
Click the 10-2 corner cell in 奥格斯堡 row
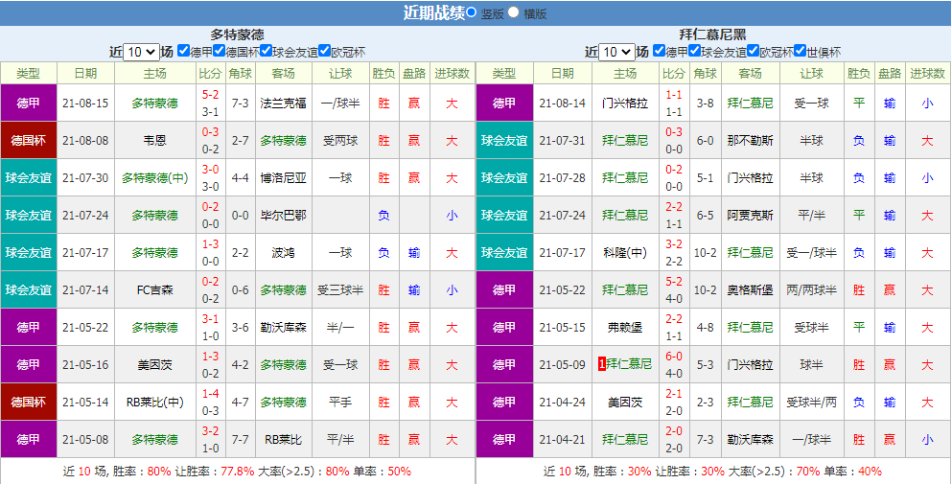point(705,289)
